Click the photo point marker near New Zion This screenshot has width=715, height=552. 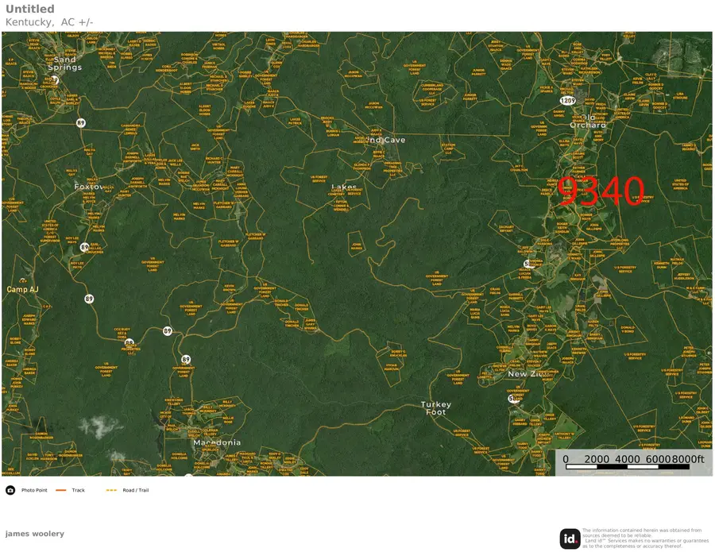(512, 398)
